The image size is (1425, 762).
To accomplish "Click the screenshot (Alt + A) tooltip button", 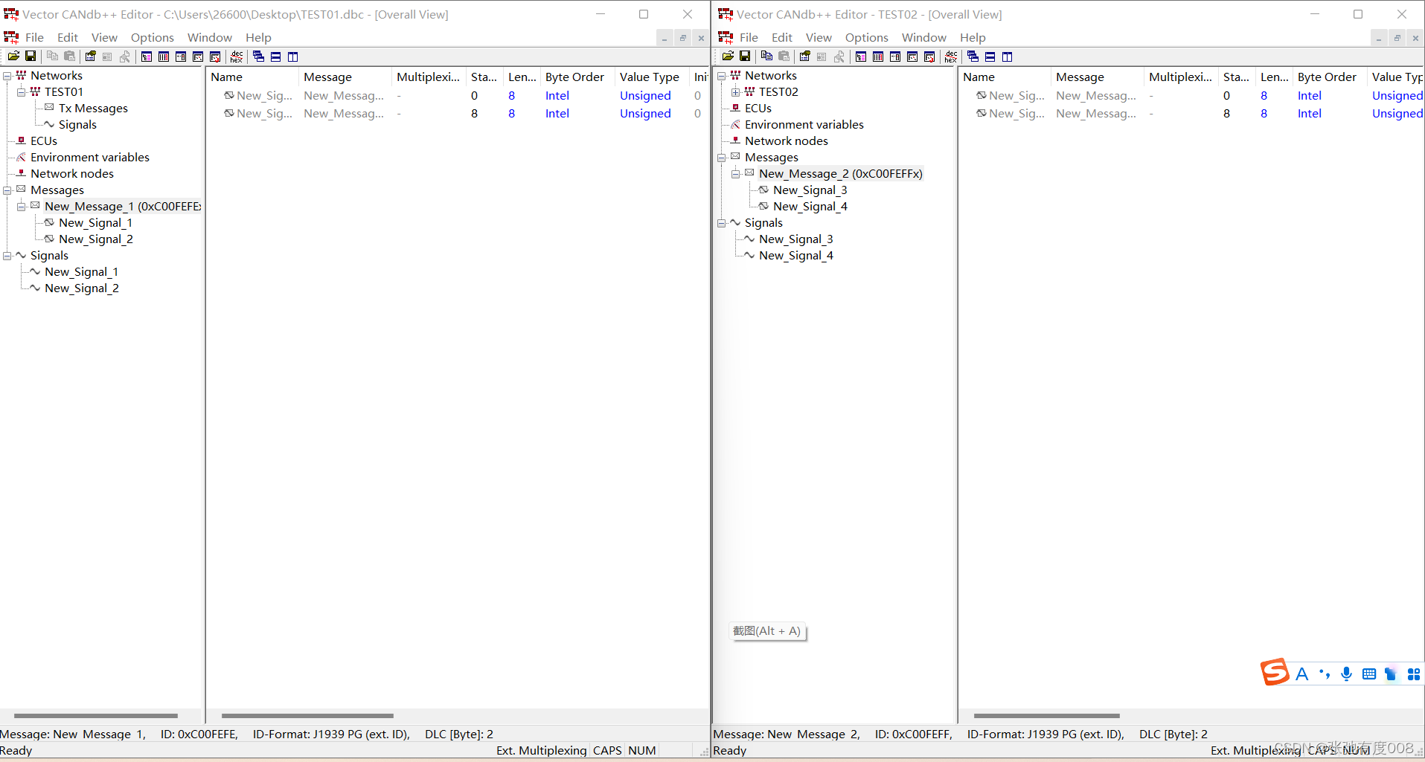I will (x=767, y=631).
